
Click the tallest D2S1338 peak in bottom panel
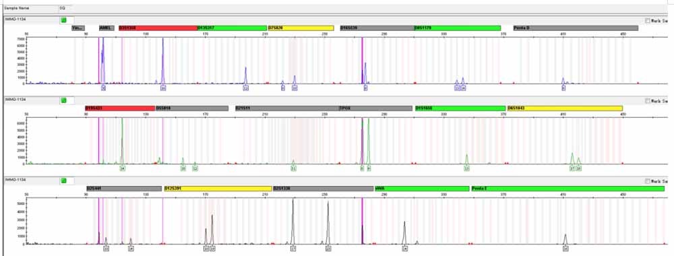(293, 219)
